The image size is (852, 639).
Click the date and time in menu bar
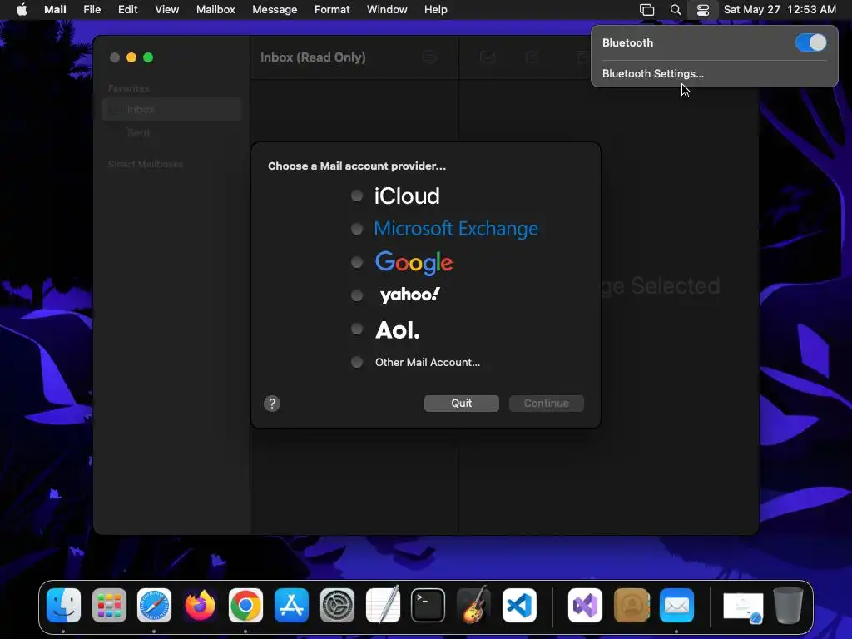pyautogui.click(x=780, y=9)
